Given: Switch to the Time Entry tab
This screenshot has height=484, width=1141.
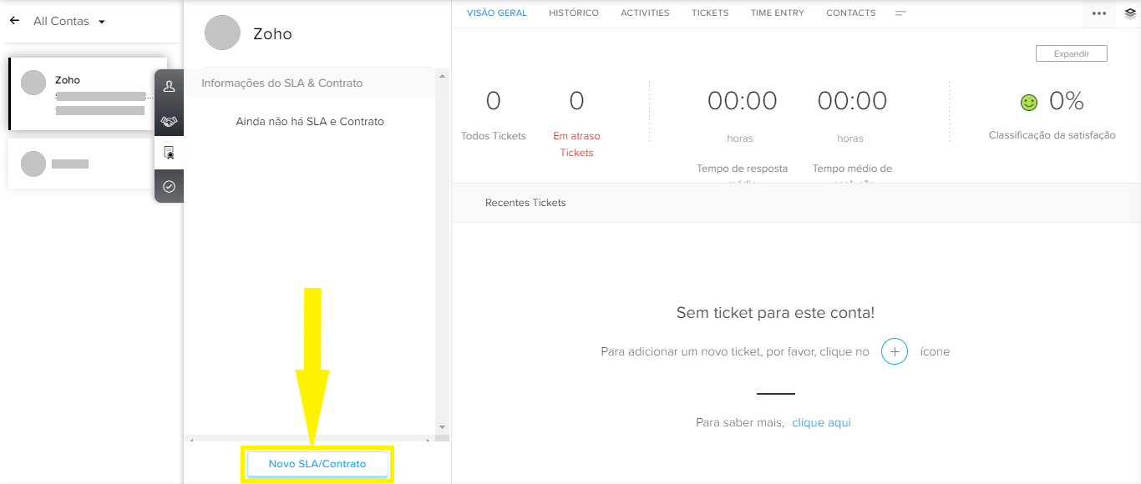Looking at the screenshot, I should click(778, 13).
